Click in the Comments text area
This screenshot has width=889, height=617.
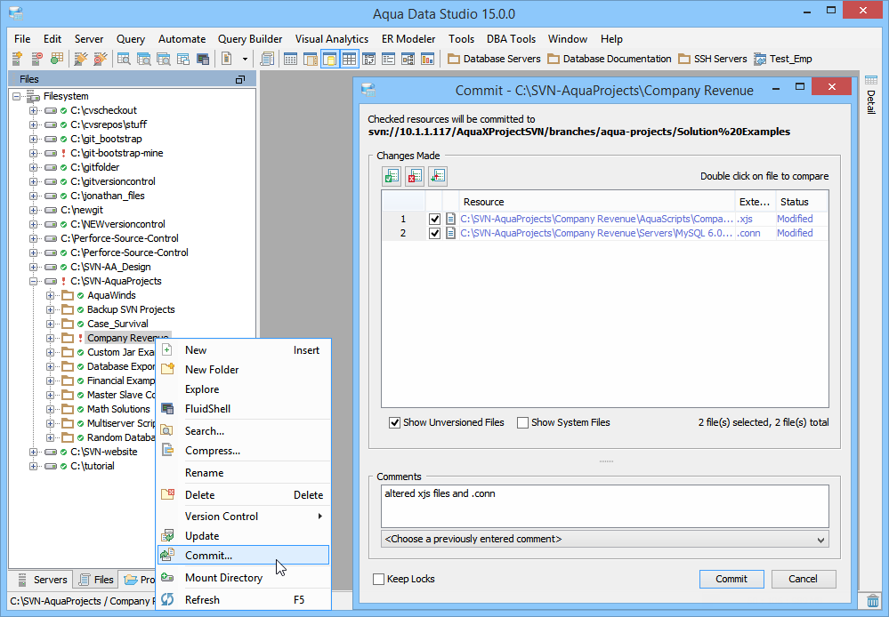605,506
